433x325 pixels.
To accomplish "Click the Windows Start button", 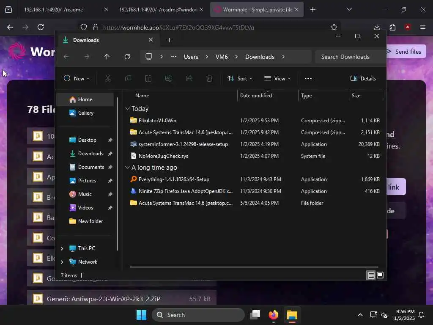I will [x=141, y=315].
